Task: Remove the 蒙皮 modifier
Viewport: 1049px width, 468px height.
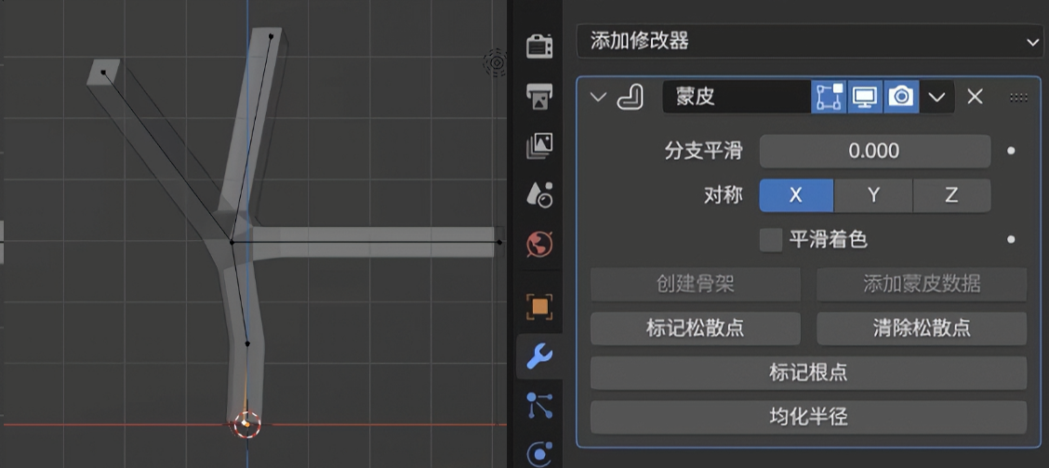Action: point(975,97)
